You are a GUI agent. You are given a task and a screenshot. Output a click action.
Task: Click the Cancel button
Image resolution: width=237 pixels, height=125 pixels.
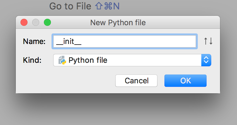coord(136,81)
